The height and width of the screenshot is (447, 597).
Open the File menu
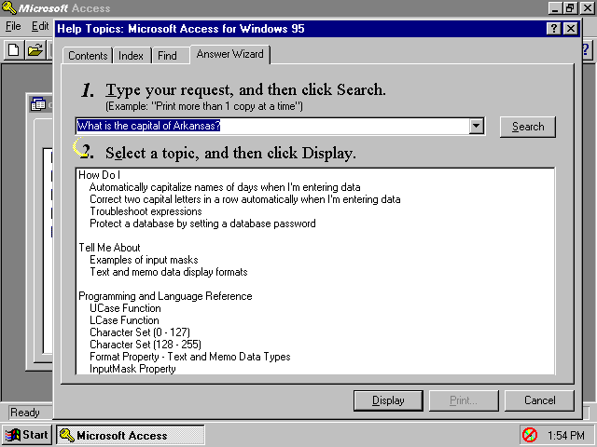(x=13, y=26)
